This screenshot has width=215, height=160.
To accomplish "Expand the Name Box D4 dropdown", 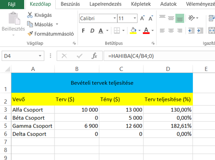I will 40,56.
